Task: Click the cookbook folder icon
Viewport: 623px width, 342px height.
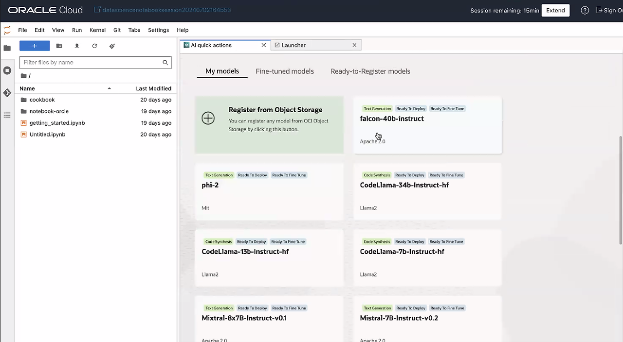Action: (x=23, y=100)
